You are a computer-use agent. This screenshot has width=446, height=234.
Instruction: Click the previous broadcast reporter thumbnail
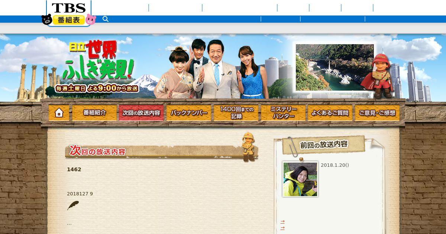click(x=300, y=179)
